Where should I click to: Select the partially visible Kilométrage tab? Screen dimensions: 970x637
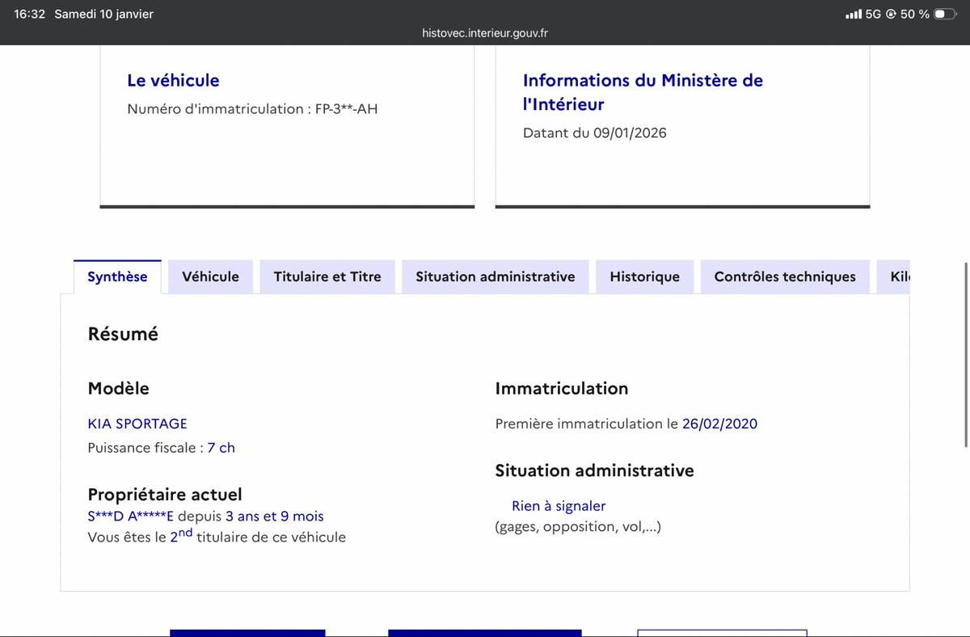tap(899, 276)
